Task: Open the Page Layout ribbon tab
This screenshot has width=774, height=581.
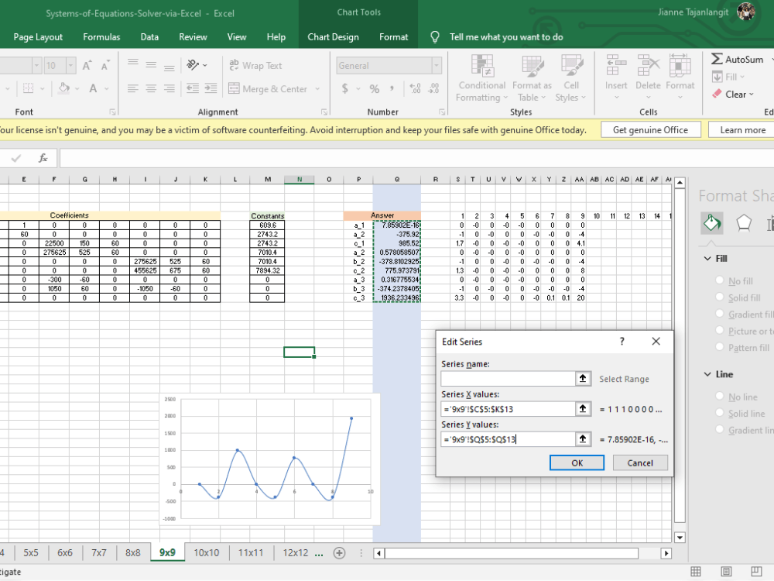Action: 38,37
